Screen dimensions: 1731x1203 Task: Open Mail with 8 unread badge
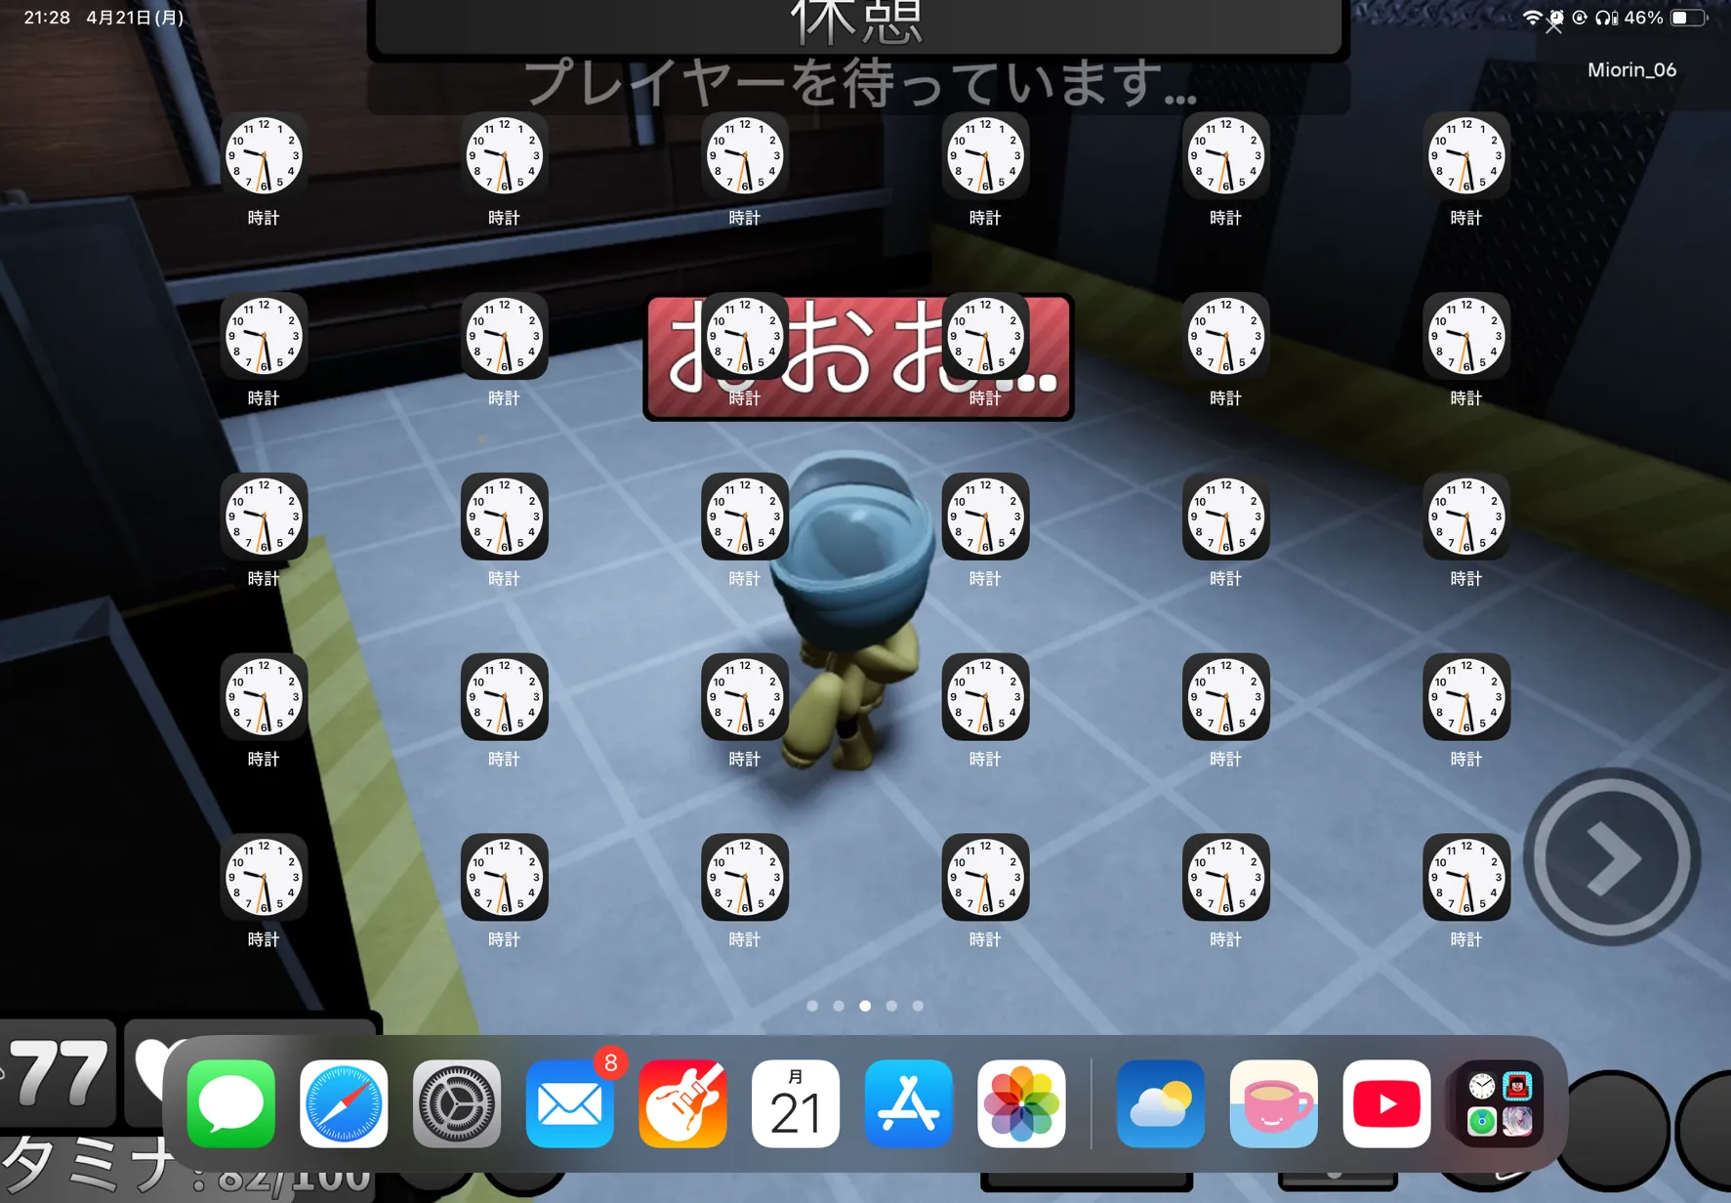570,1103
